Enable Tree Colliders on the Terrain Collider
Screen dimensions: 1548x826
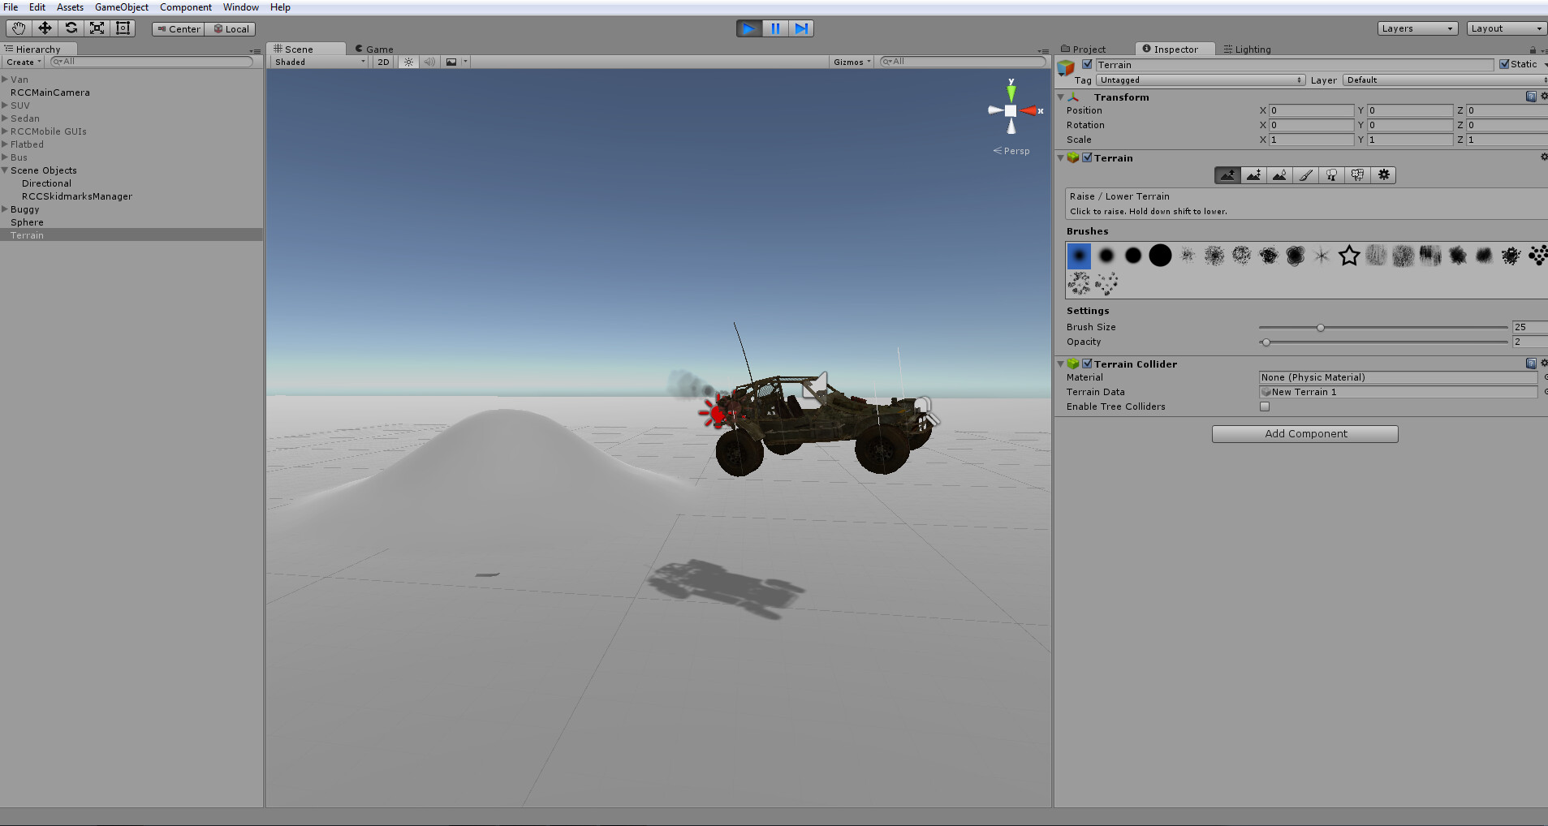[1265, 407]
